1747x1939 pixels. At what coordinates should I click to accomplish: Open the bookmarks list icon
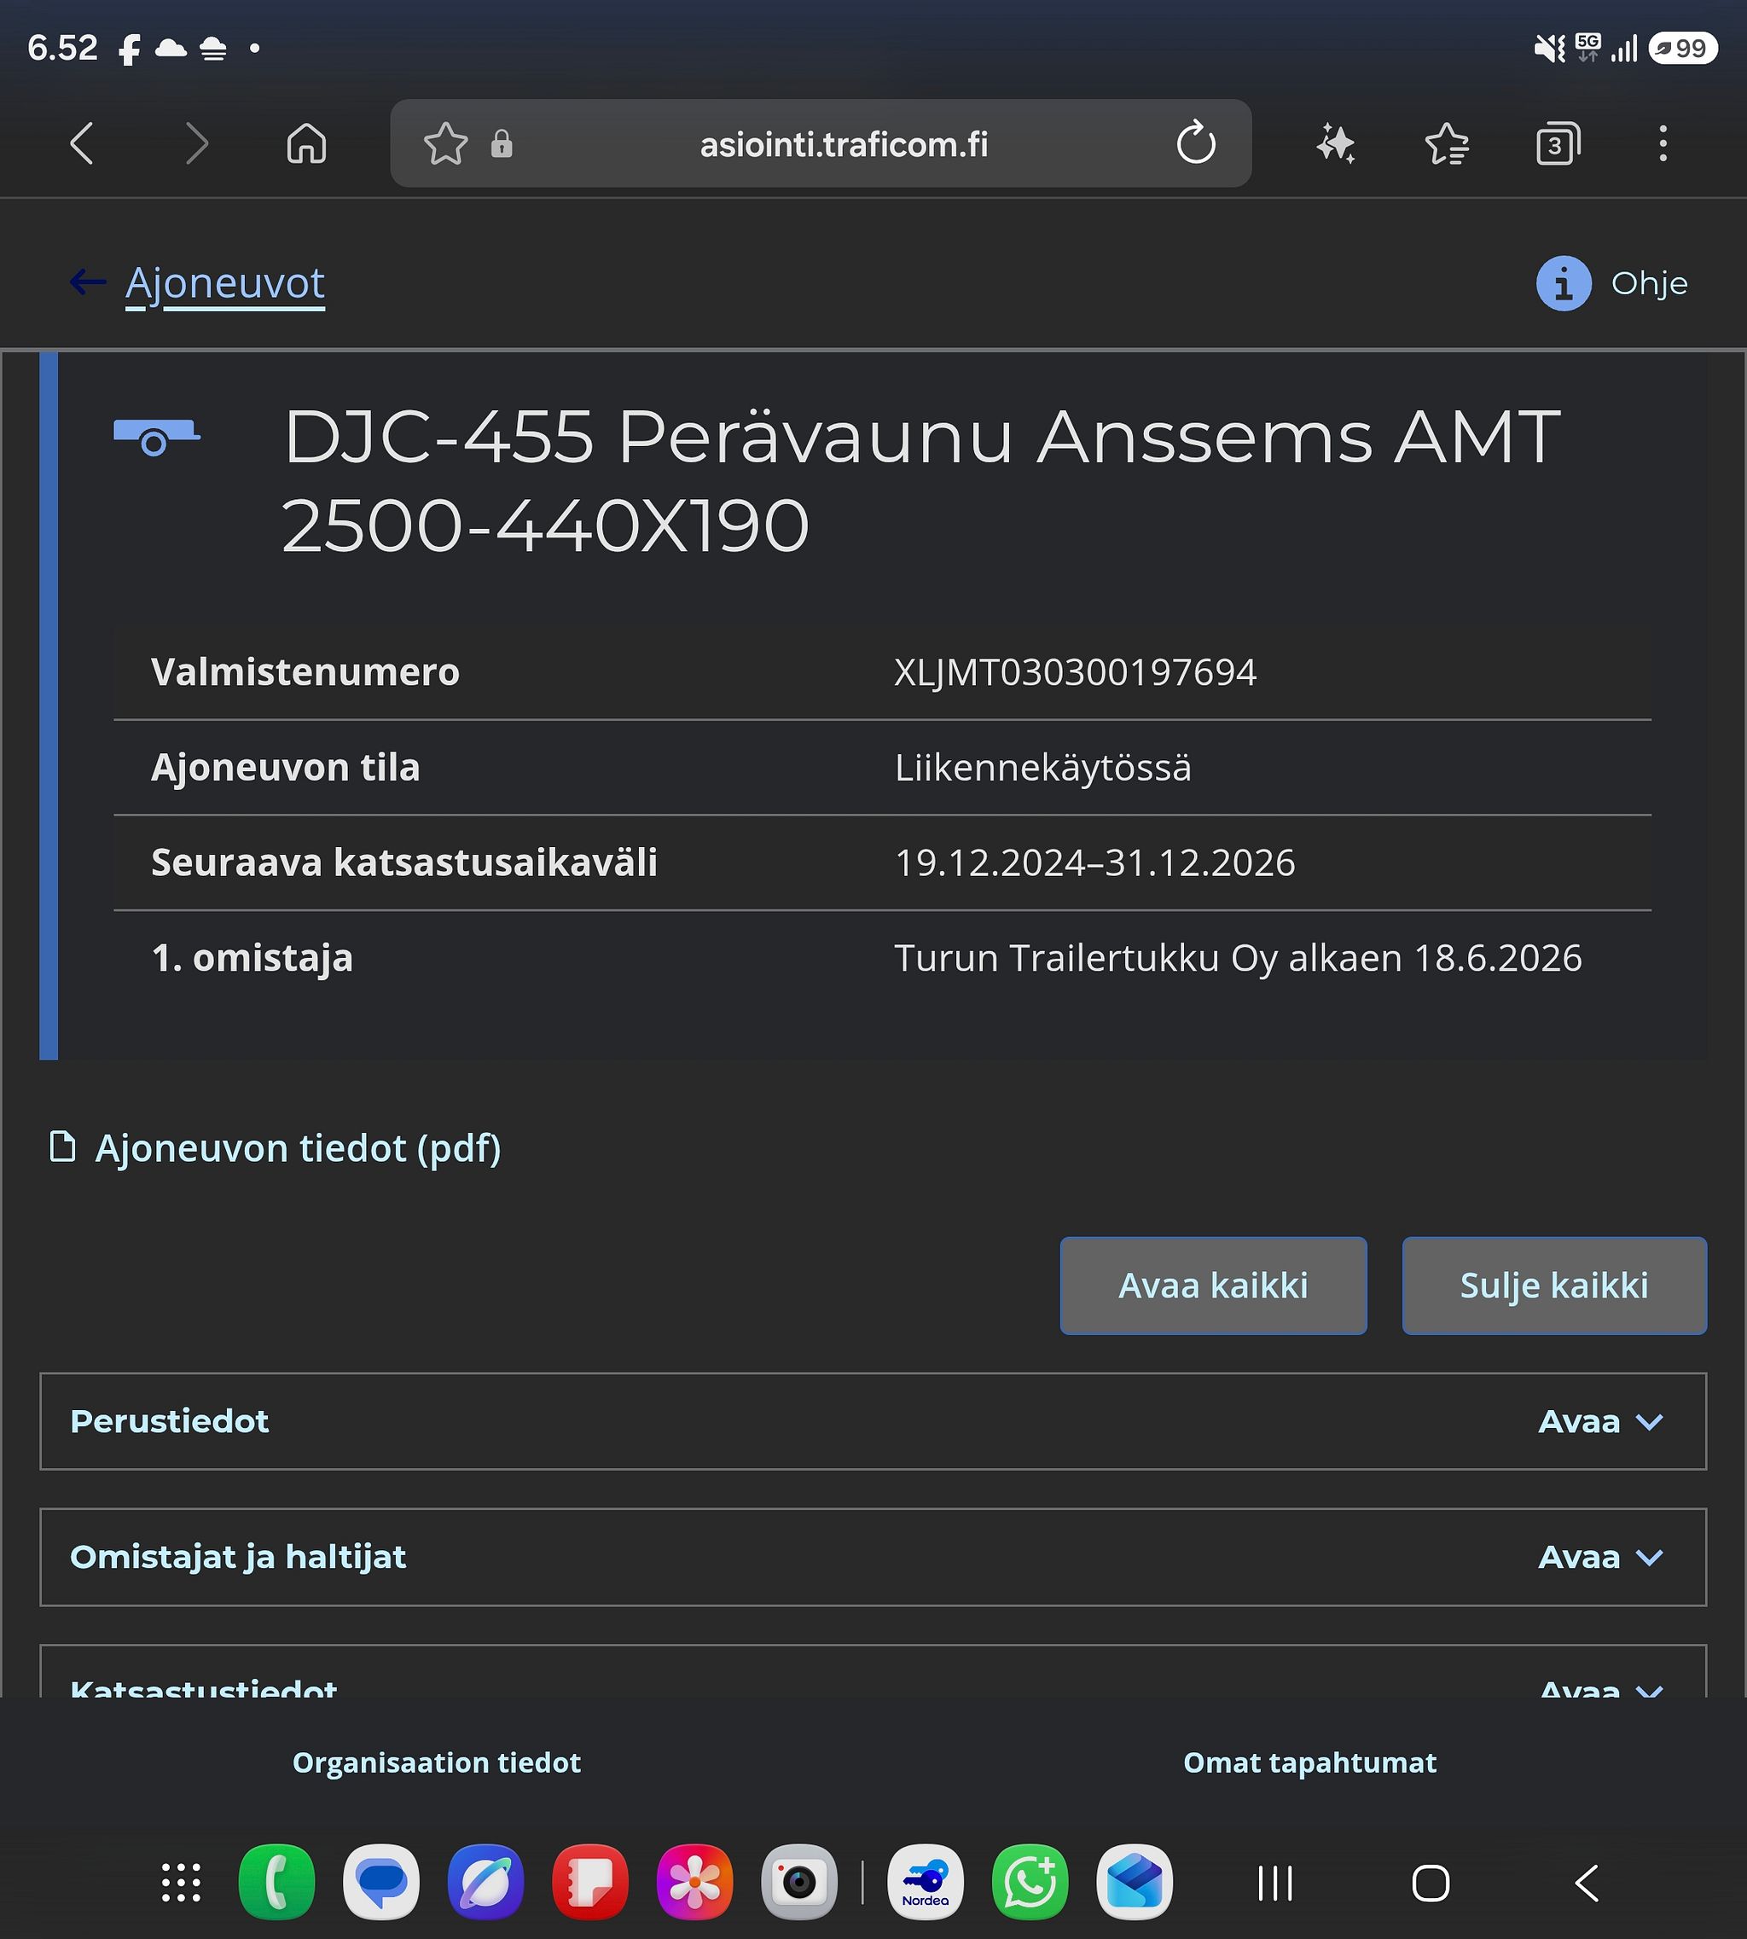[x=1447, y=144]
